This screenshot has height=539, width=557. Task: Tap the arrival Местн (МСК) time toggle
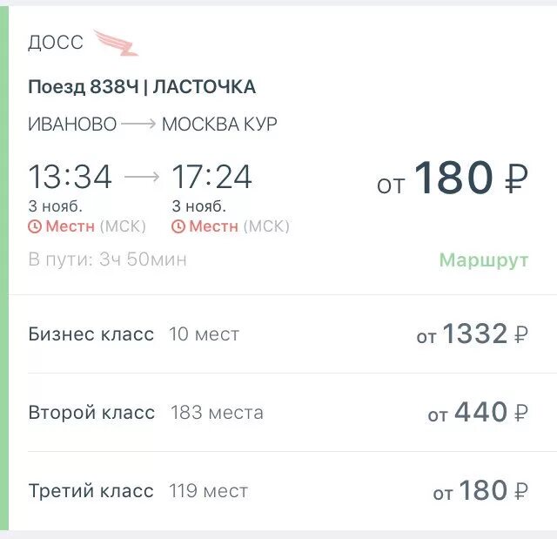231,226
